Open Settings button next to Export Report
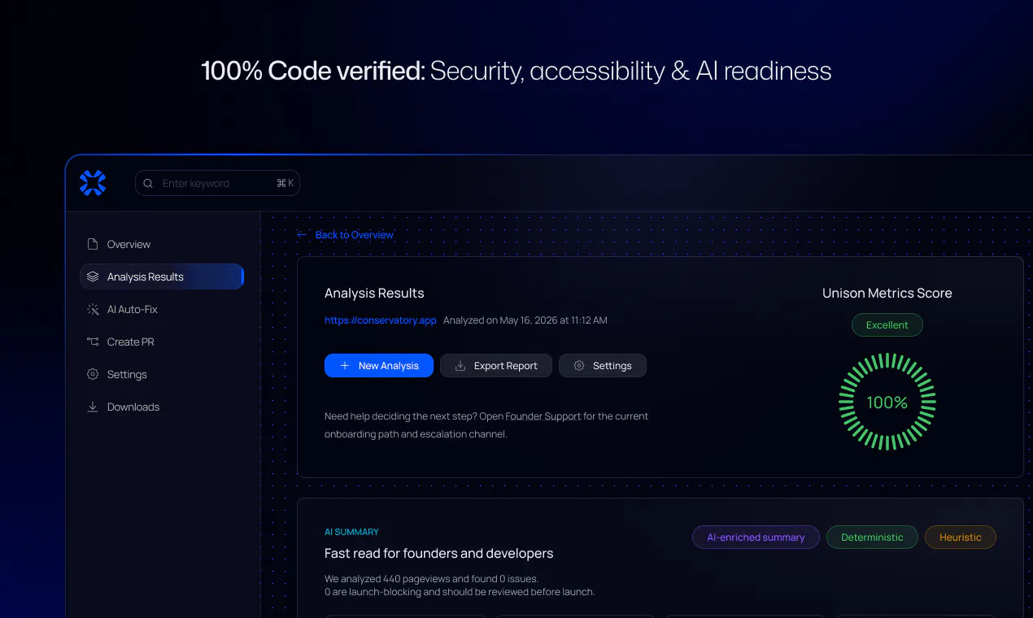This screenshot has height=618, width=1033. (x=603, y=366)
